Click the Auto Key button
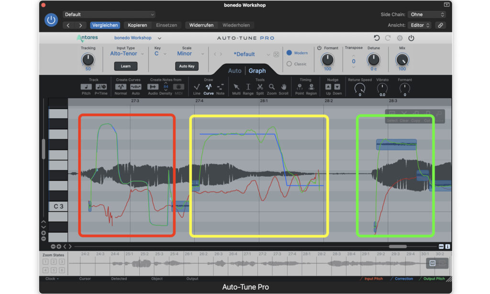The width and height of the screenshot is (490, 294). tap(187, 66)
